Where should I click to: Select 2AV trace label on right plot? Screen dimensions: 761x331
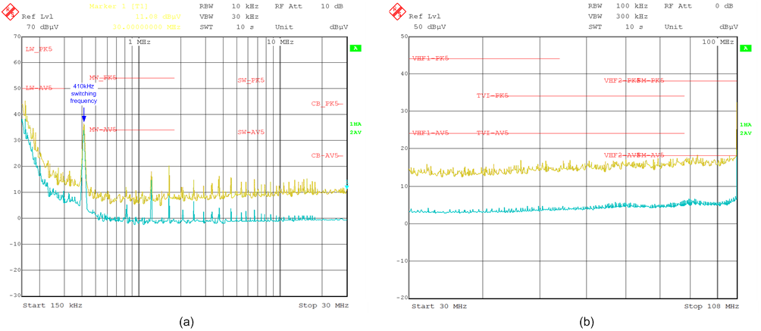click(x=745, y=133)
